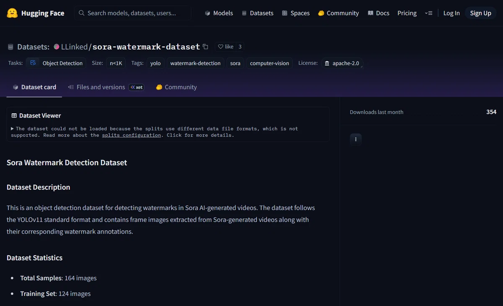
Task: Open the splits configuration link
Action: click(131, 135)
